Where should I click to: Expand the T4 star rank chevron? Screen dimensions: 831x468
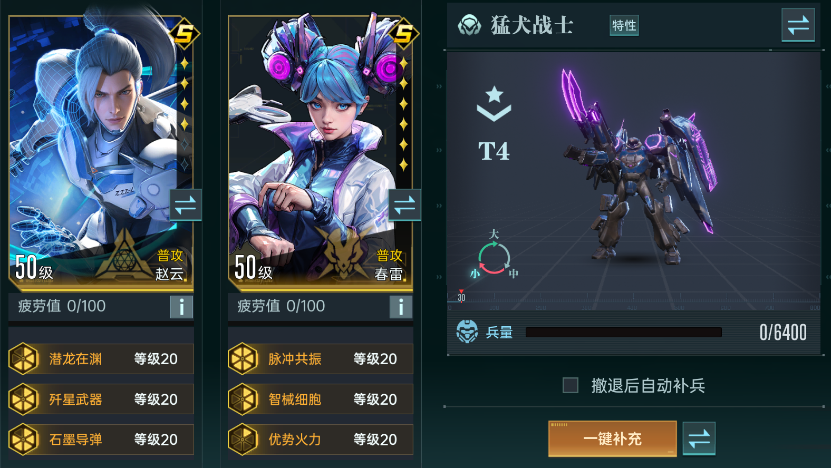point(494,104)
